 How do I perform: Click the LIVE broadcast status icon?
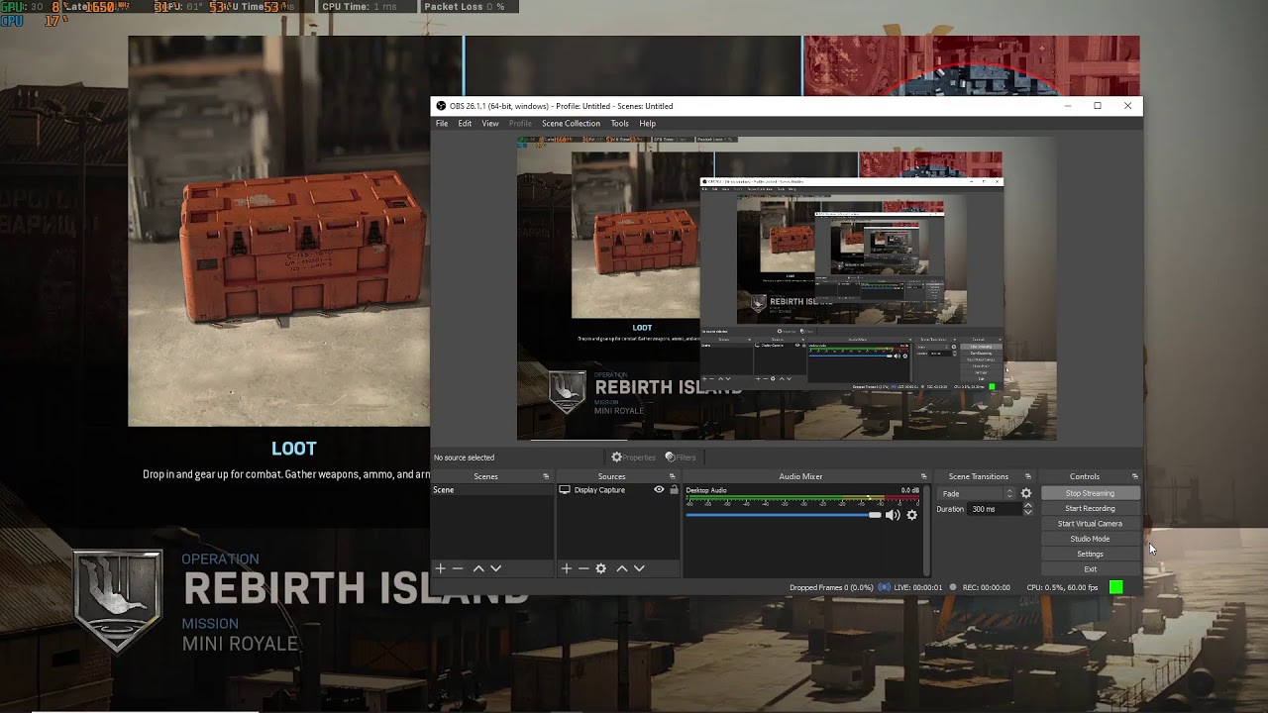coord(884,587)
